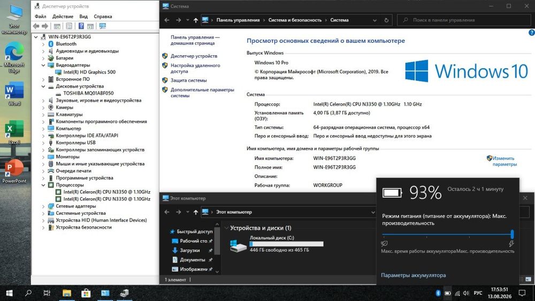Open File Explorer from the taskbar

click(x=66, y=293)
